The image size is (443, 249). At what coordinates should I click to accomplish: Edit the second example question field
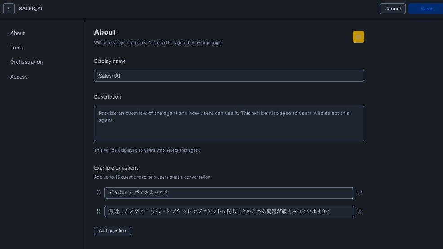229,211
